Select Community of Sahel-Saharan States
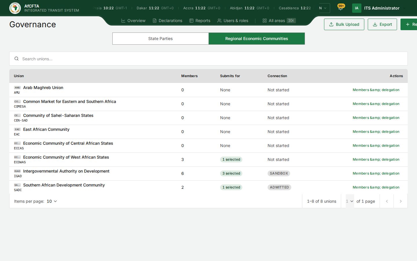Screen dimensions: 417x261 tap(58, 115)
